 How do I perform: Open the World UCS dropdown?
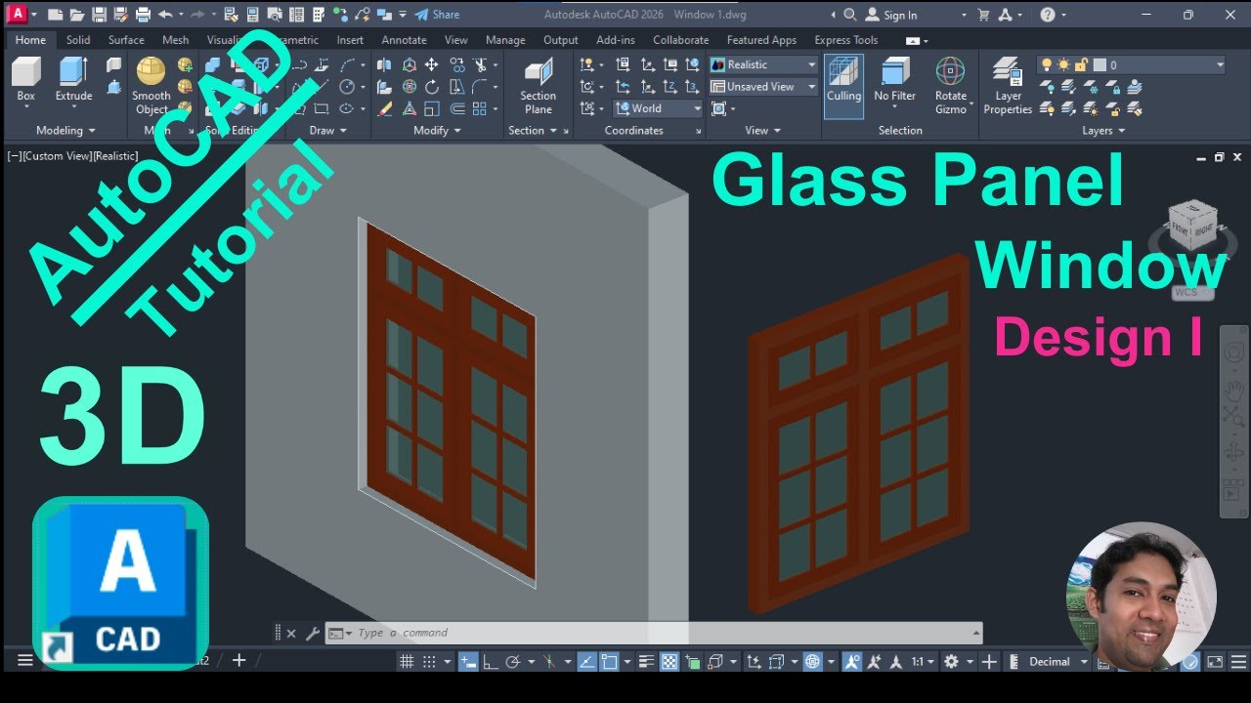pos(658,108)
